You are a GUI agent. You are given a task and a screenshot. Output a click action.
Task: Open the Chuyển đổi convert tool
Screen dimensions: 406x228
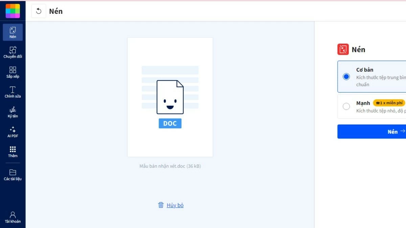13,52
